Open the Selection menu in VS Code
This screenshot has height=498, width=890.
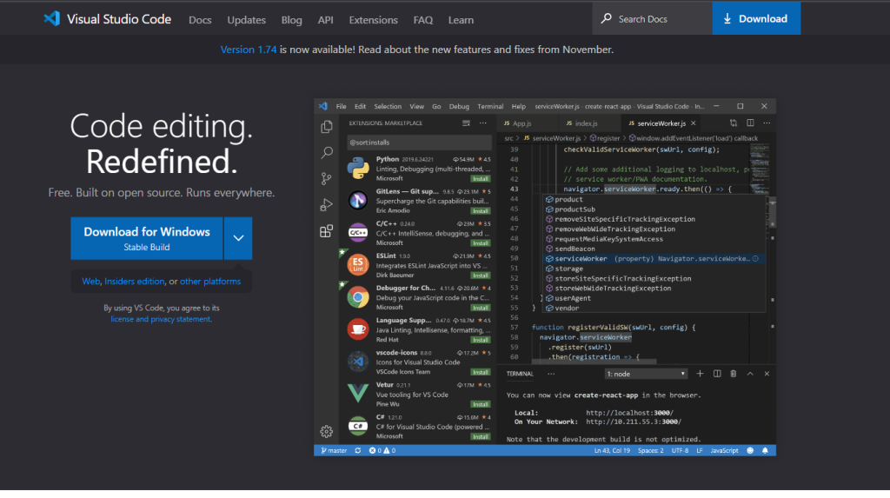point(388,106)
